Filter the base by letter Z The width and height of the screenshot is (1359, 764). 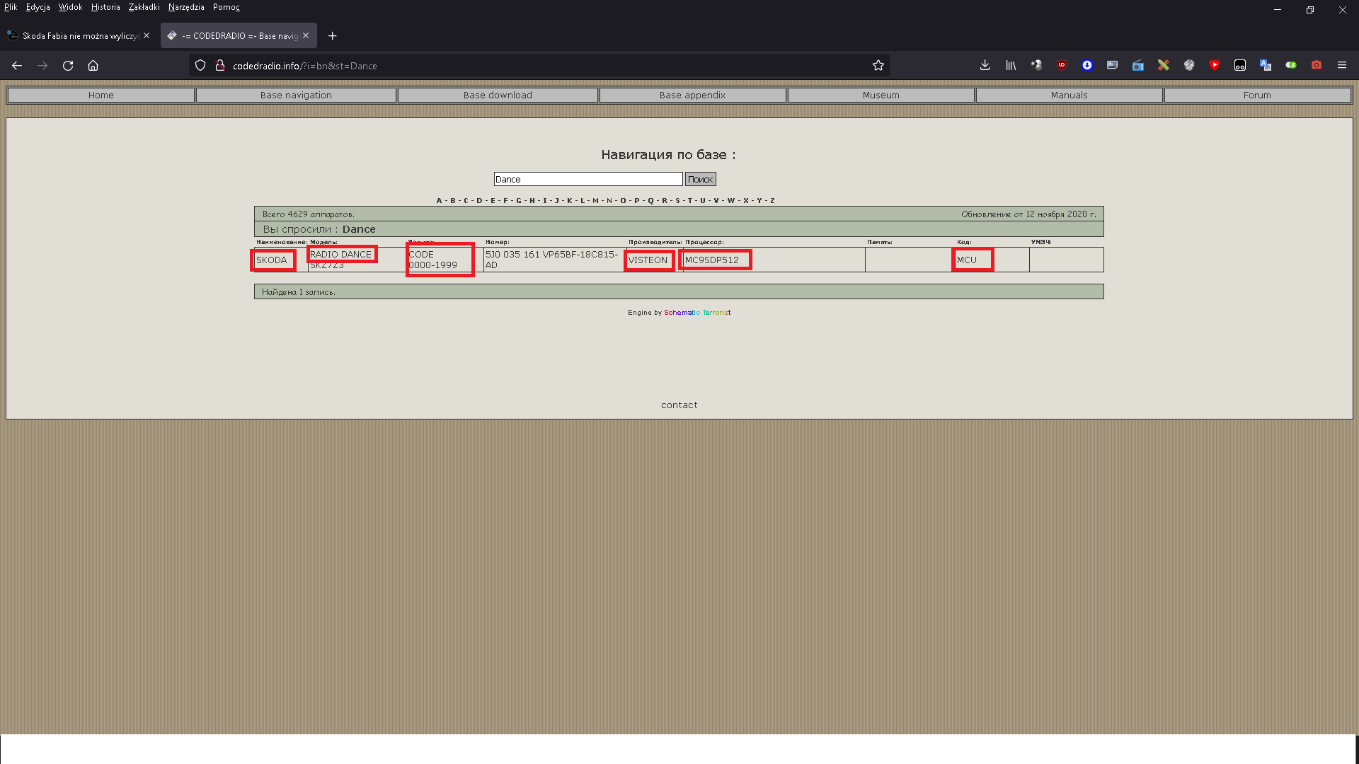click(x=772, y=201)
